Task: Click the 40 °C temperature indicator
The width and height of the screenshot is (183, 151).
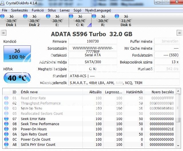Action: click(17, 78)
